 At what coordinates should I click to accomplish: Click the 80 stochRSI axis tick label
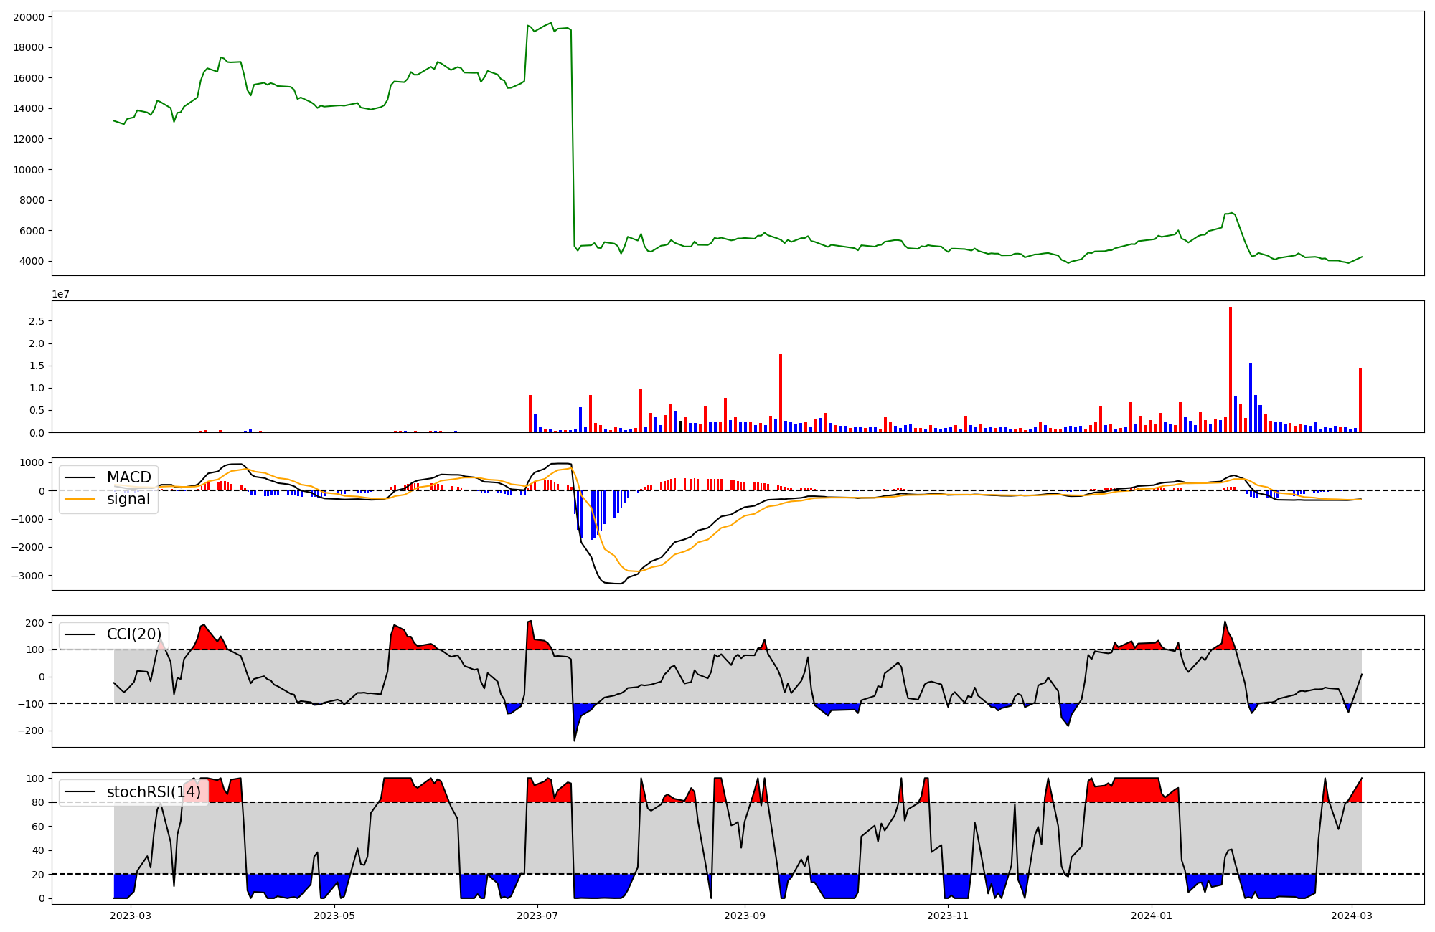(x=37, y=802)
